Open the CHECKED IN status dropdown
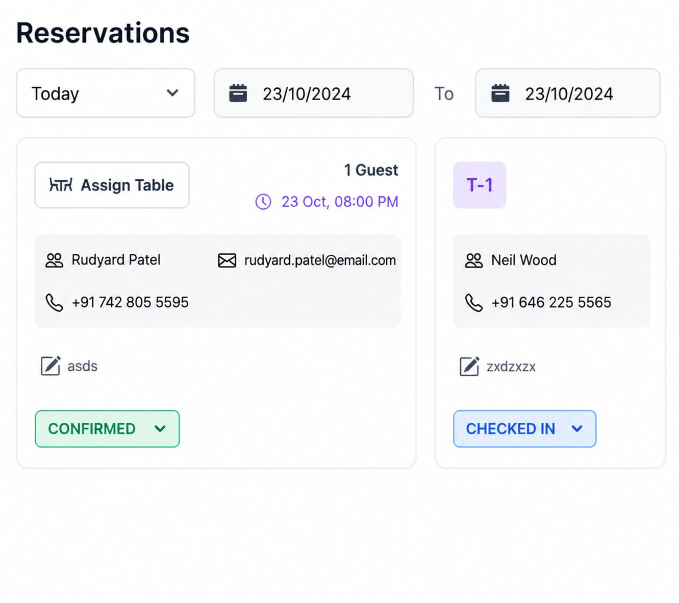 [524, 429]
